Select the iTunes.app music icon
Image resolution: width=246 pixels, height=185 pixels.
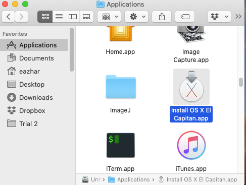pyautogui.click(x=191, y=145)
